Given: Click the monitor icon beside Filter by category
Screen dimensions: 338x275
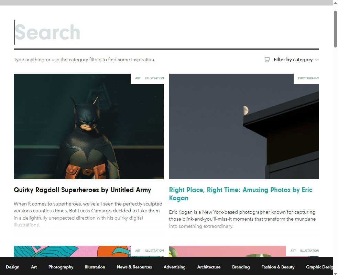Looking at the screenshot, I should (267, 60).
